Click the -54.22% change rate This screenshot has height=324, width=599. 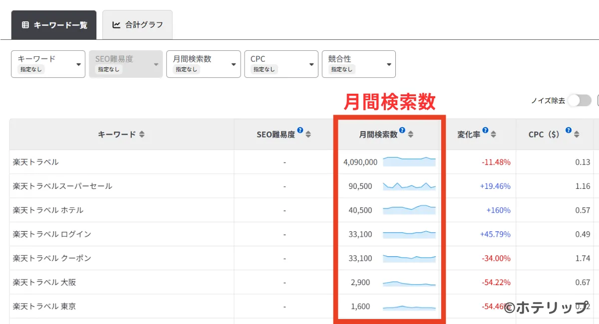[496, 282]
